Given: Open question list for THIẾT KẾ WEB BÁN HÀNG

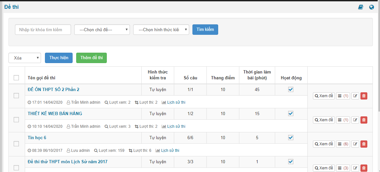Looking at the screenshot, I should tap(343, 120).
